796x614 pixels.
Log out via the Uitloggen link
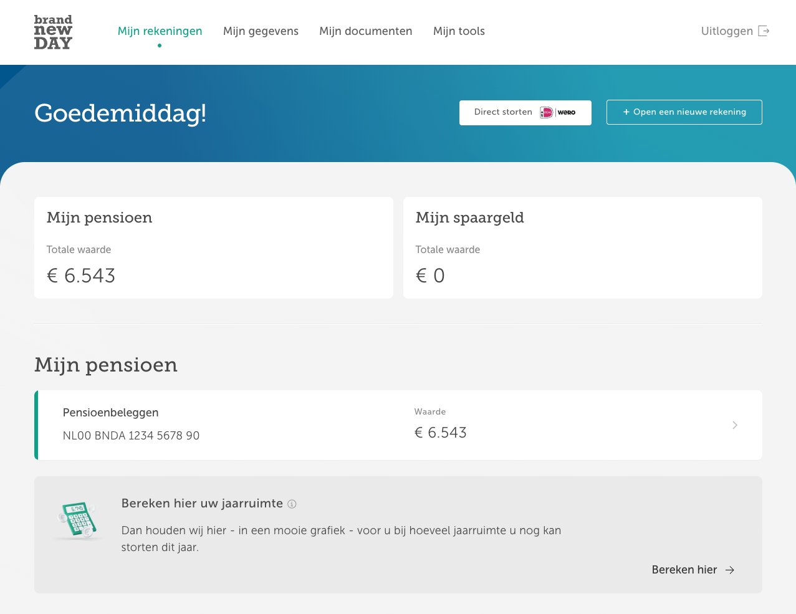click(727, 31)
